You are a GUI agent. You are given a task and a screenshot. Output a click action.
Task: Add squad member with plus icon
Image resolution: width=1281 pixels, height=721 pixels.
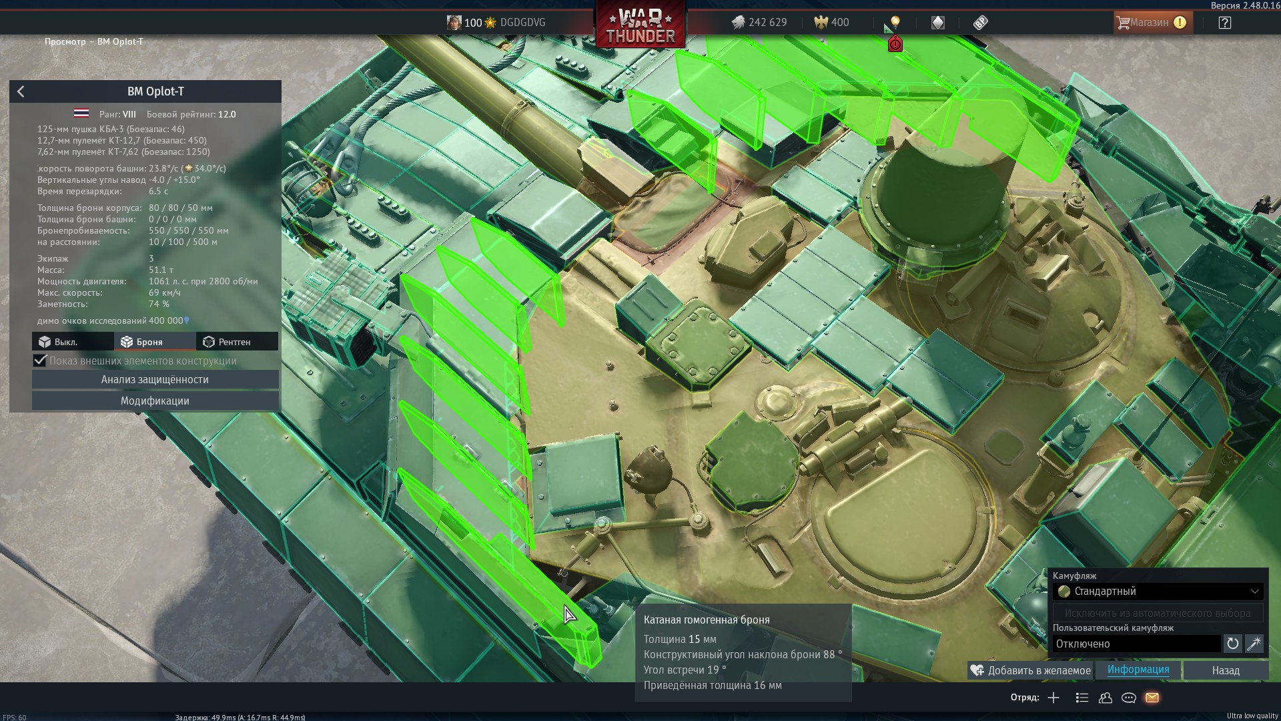(1053, 698)
